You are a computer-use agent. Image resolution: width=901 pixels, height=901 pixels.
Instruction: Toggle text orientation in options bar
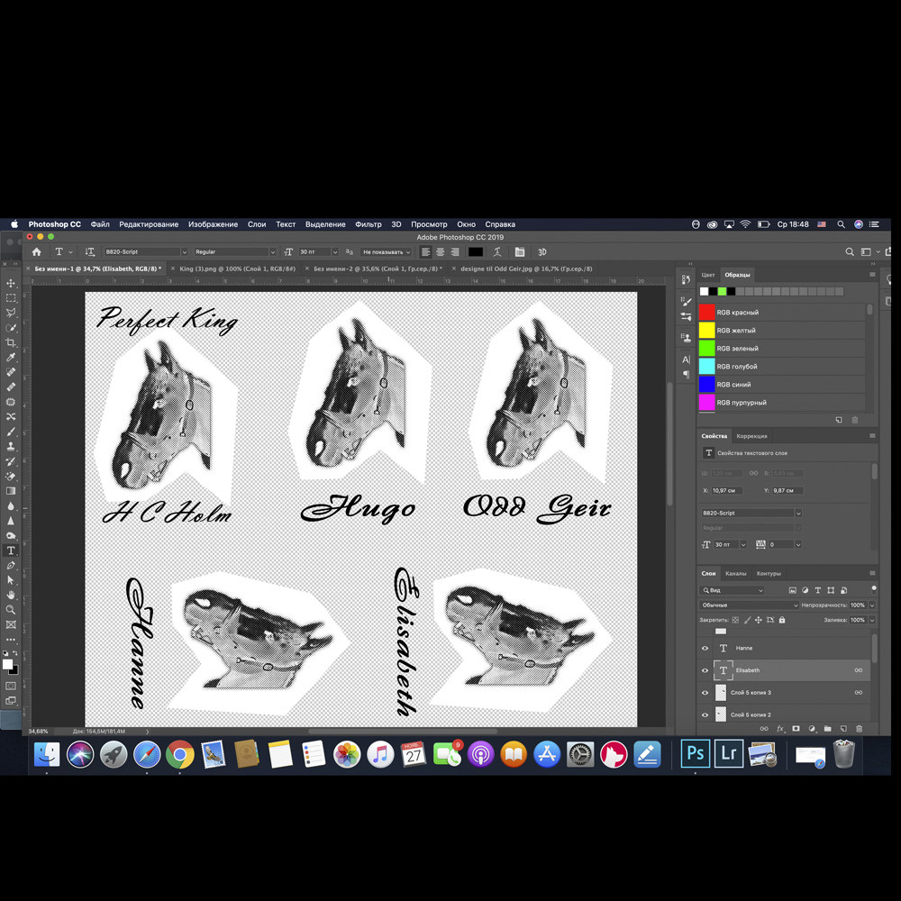point(89,251)
